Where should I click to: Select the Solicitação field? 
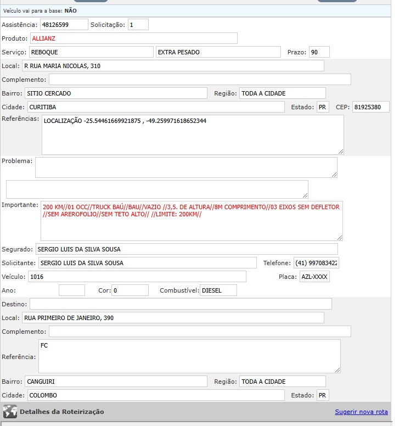[138, 25]
